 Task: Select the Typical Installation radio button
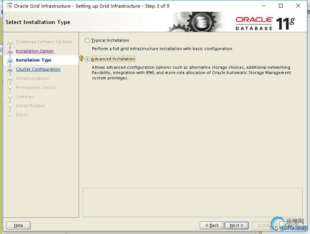click(87, 41)
